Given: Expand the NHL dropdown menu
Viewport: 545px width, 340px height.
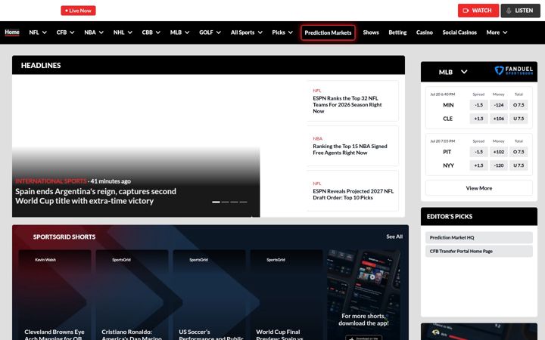Looking at the screenshot, I should pos(123,32).
